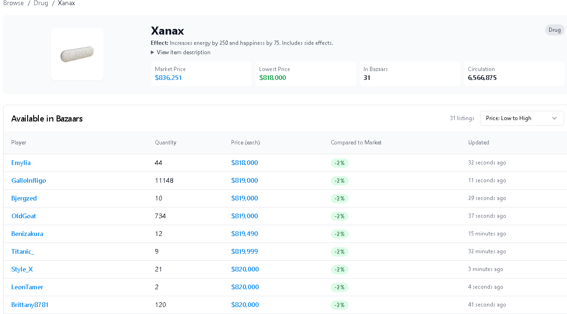Click the Quantity column header
The width and height of the screenshot is (567, 314).
tap(166, 143)
